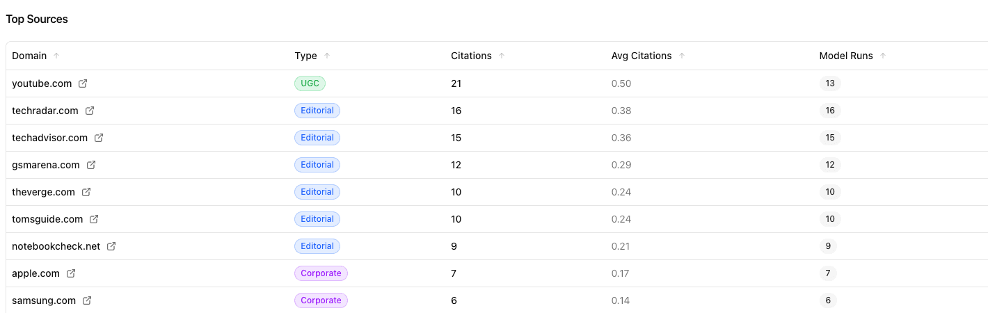Screen dimensions: 988x313
Task: Select the samsung.com domain name
Action: pos(44,300)
